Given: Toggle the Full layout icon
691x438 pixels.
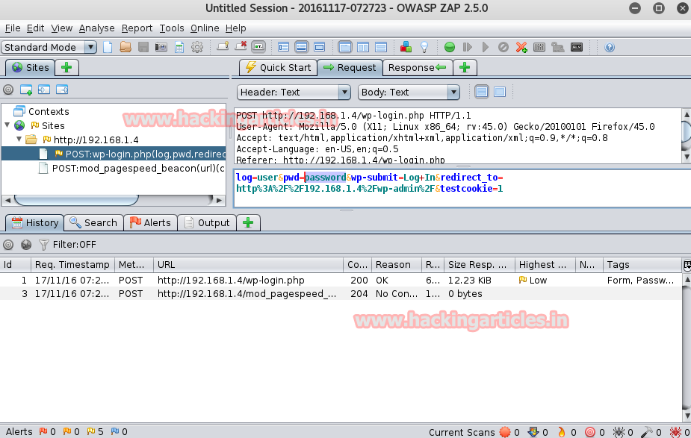Looking at the screenshot, I should 320,47.
